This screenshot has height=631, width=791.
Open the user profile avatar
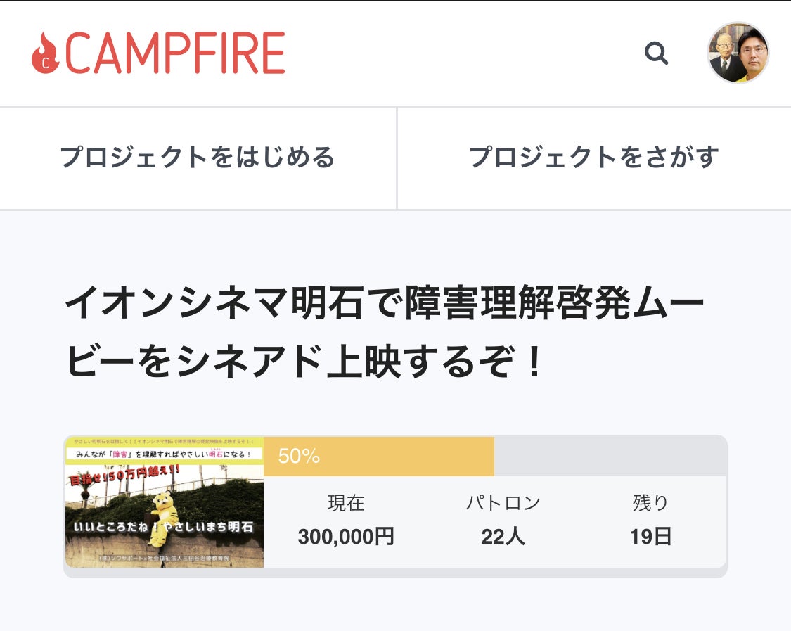[738, 52]
